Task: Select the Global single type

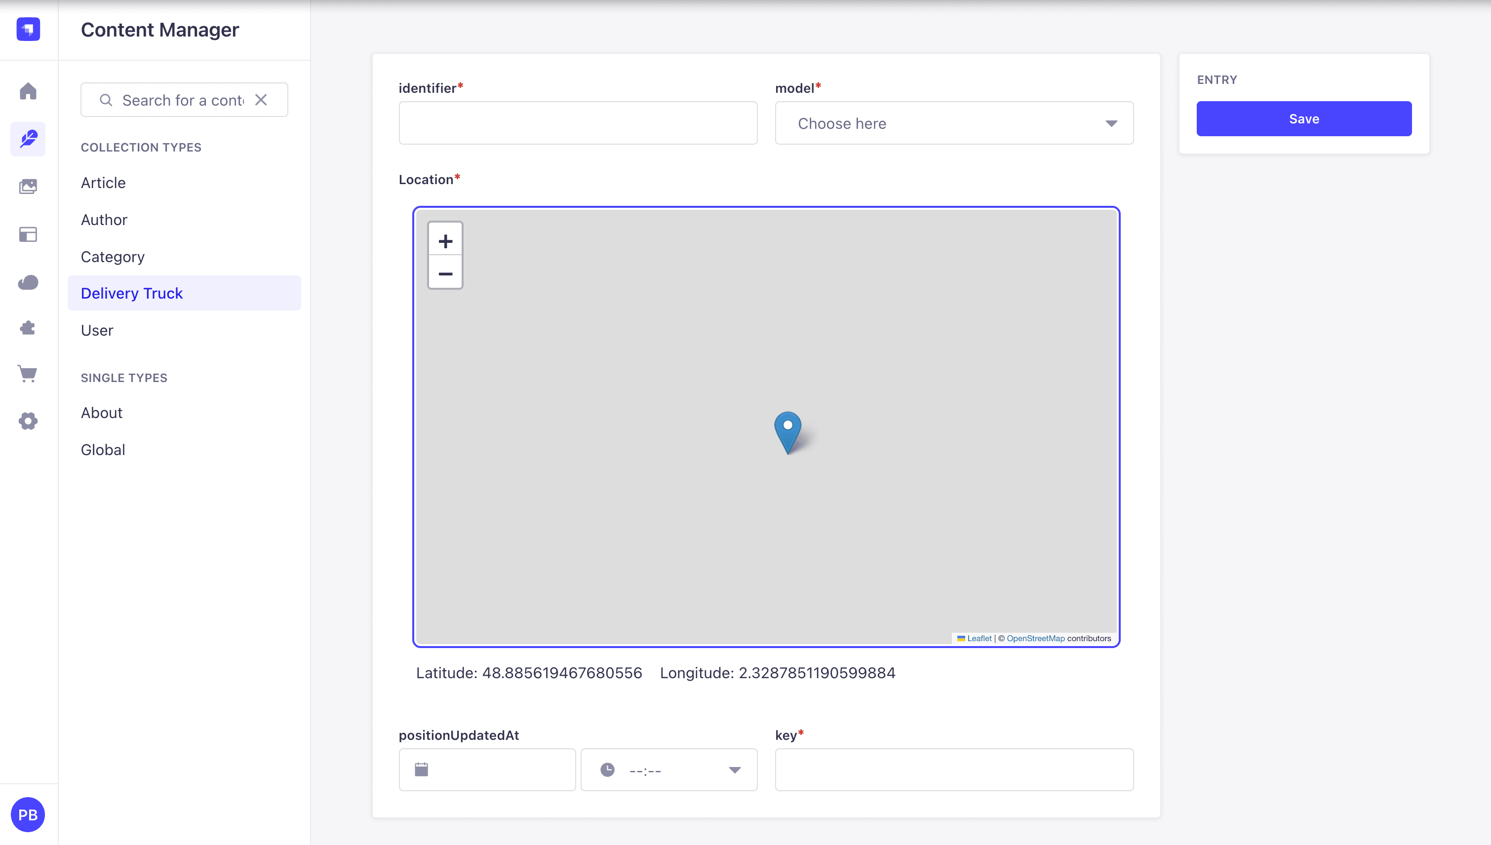Action: point(103,449)
